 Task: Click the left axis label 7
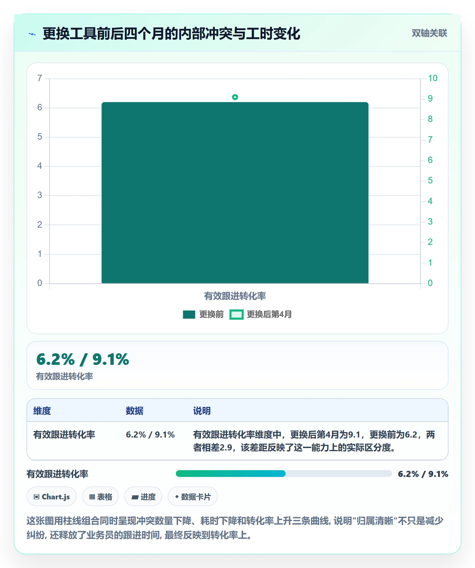click(x=40, y=78)
